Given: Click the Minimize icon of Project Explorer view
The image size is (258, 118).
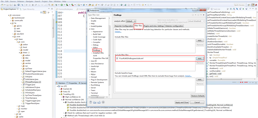Looking at the screenshot, I should click(49, 9).
